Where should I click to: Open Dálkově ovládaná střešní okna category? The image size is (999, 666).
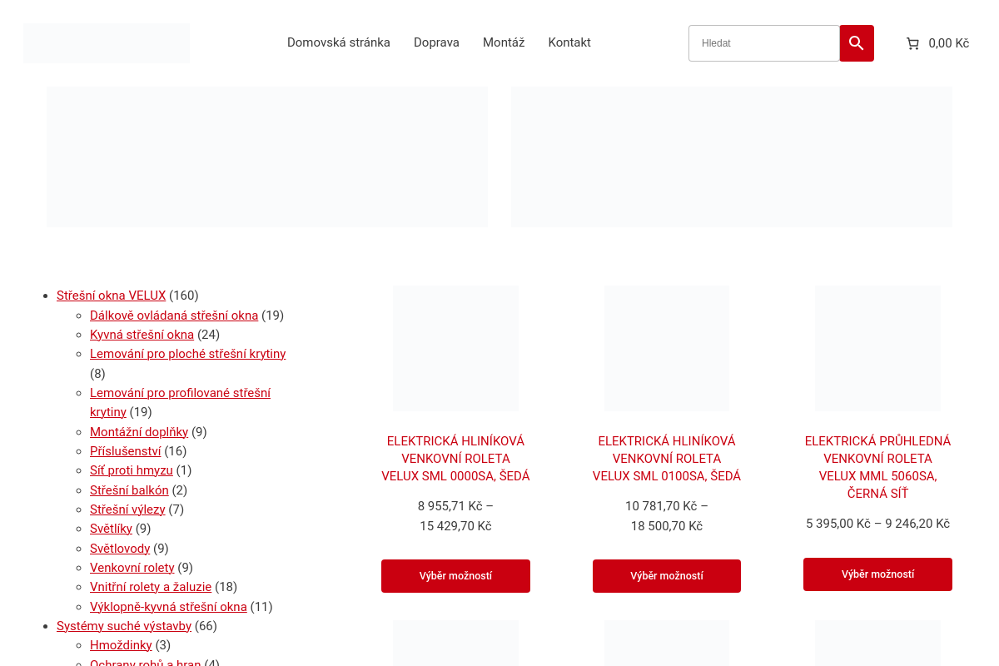[174, 316]
